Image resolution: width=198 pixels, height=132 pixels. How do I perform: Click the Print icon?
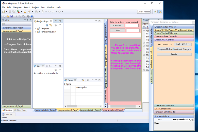pyautogui.click(x=28, y=16)
